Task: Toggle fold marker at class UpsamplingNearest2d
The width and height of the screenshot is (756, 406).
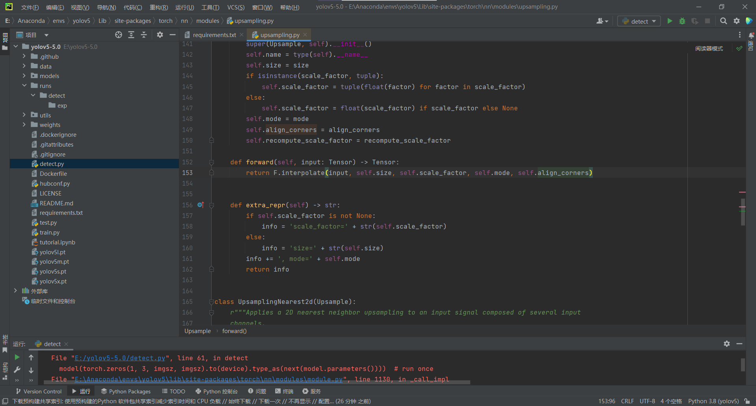Action: 212,302
